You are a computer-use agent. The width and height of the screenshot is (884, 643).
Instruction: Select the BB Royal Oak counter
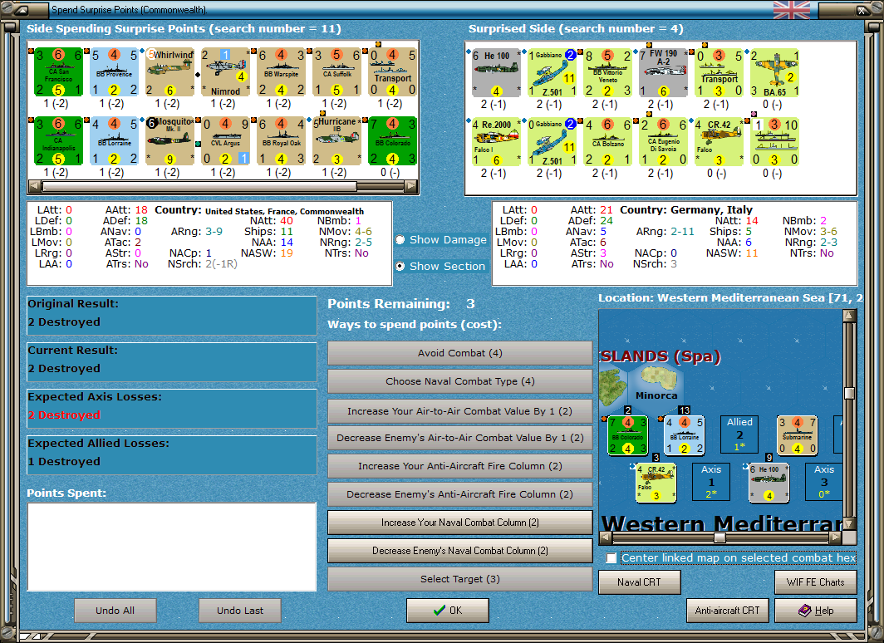click(282, 141)
